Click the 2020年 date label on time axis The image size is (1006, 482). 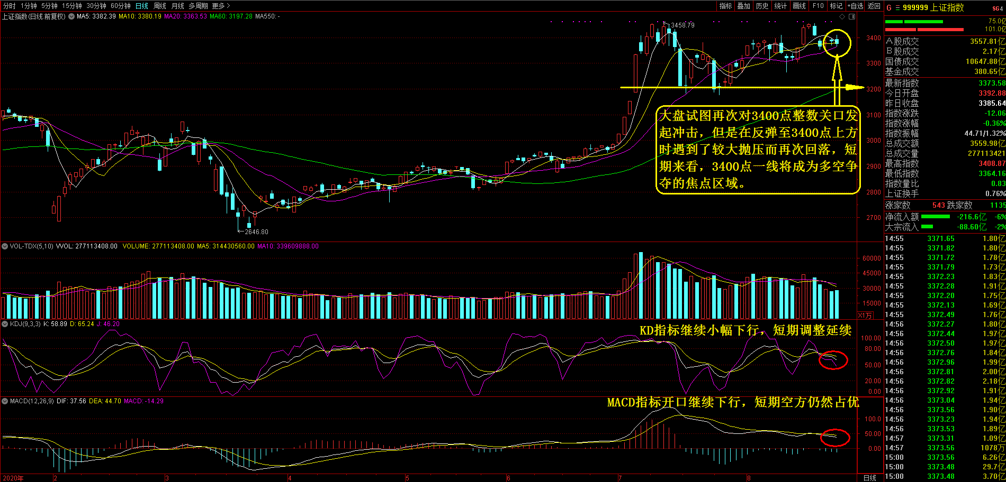tap(13, 478)
